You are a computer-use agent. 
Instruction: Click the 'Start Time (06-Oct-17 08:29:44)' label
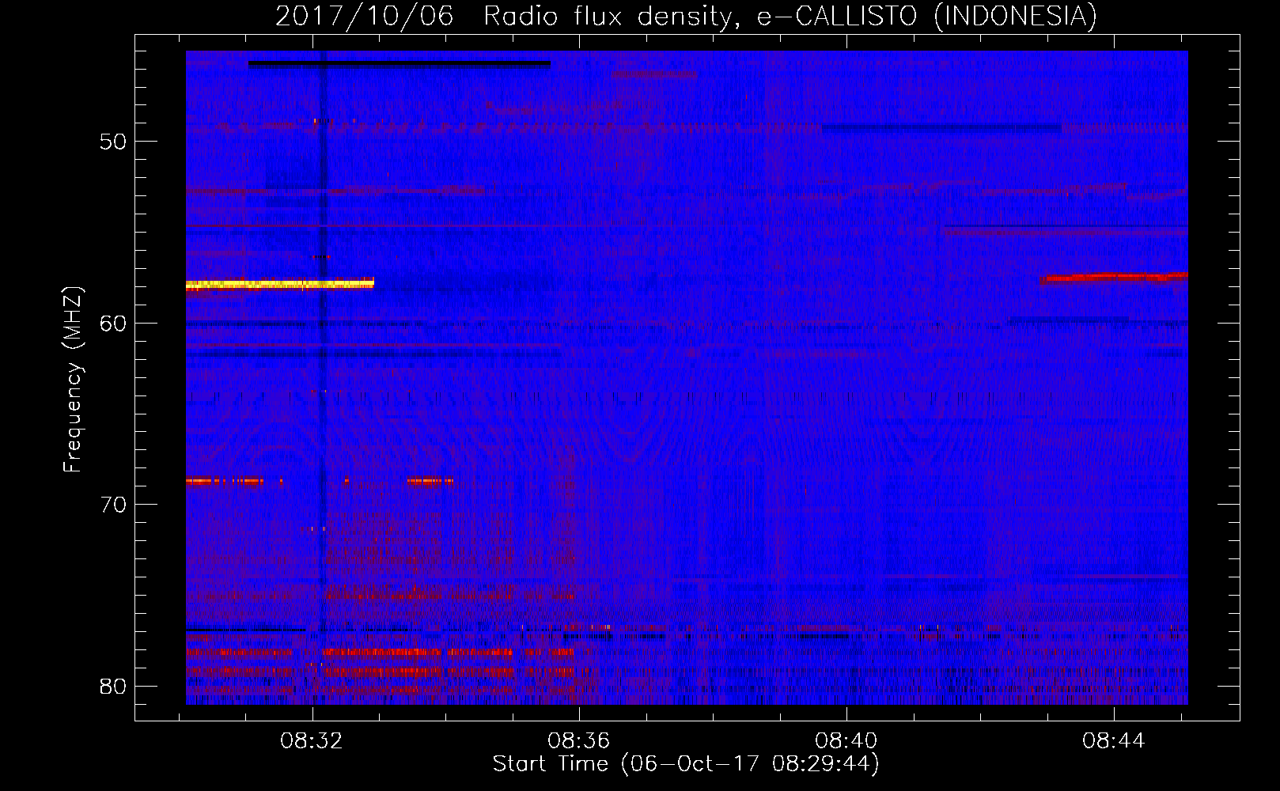coord(686,764)
